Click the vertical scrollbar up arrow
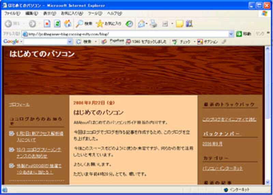Screen dimensions: 273x195 [x=268, y=49]
